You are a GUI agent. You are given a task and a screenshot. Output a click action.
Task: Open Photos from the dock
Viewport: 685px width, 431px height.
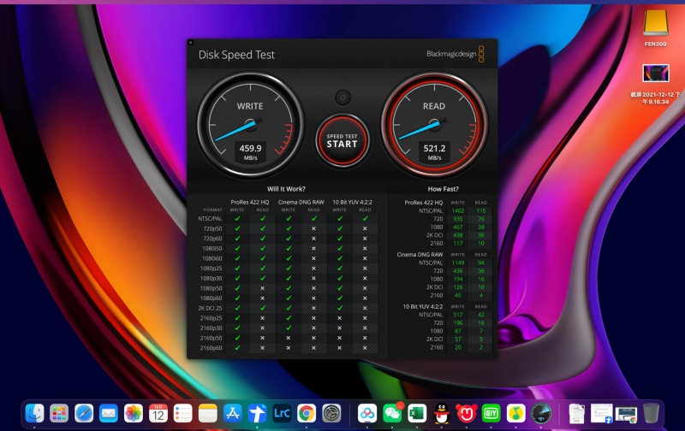[x=134, y=413]
